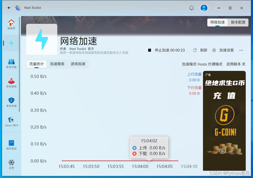253x178 pixels.
Task: Click the 上传 upload legend marker in tooltip
Action: pos(134,148)
